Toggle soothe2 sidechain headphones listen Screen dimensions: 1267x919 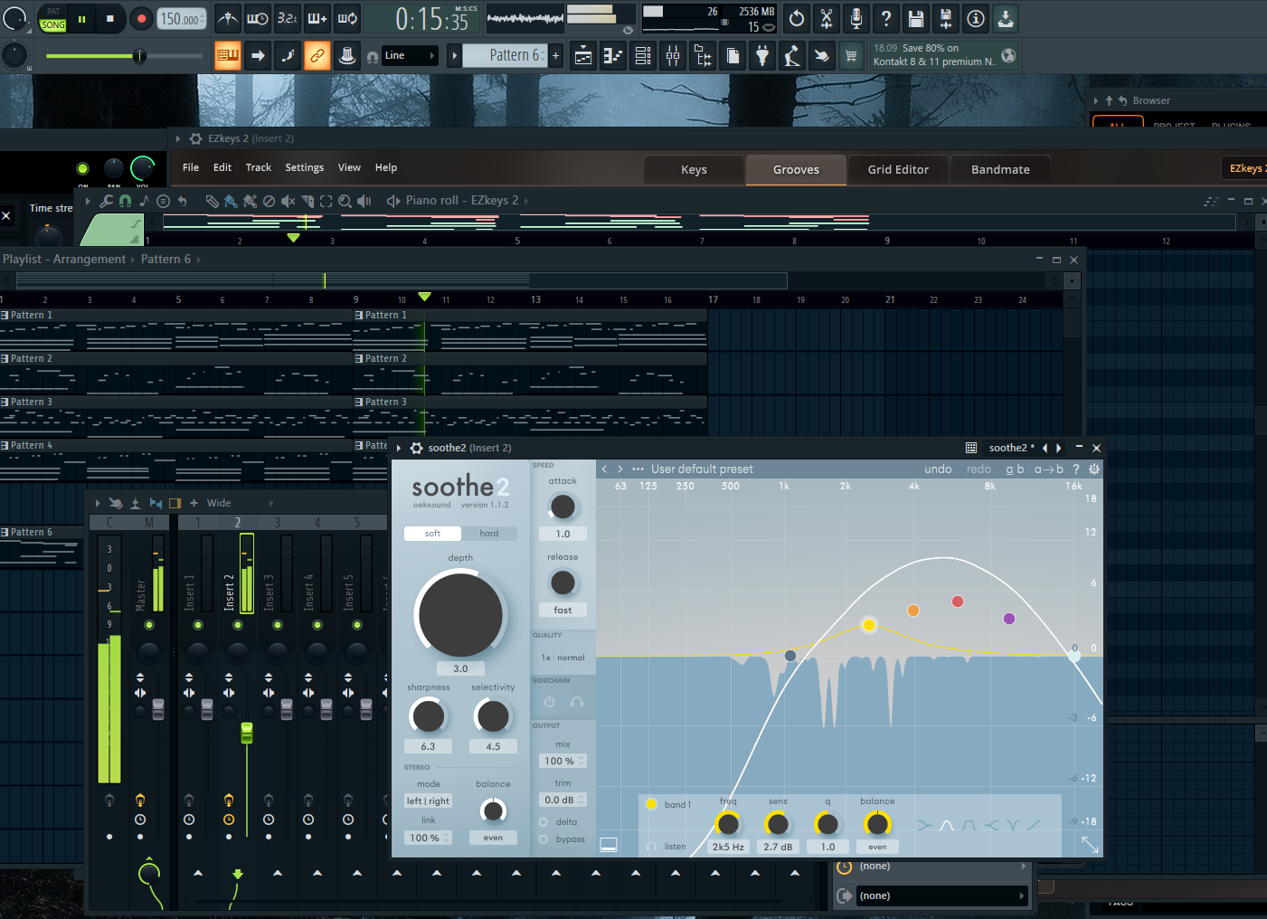(x=577, y=702)
